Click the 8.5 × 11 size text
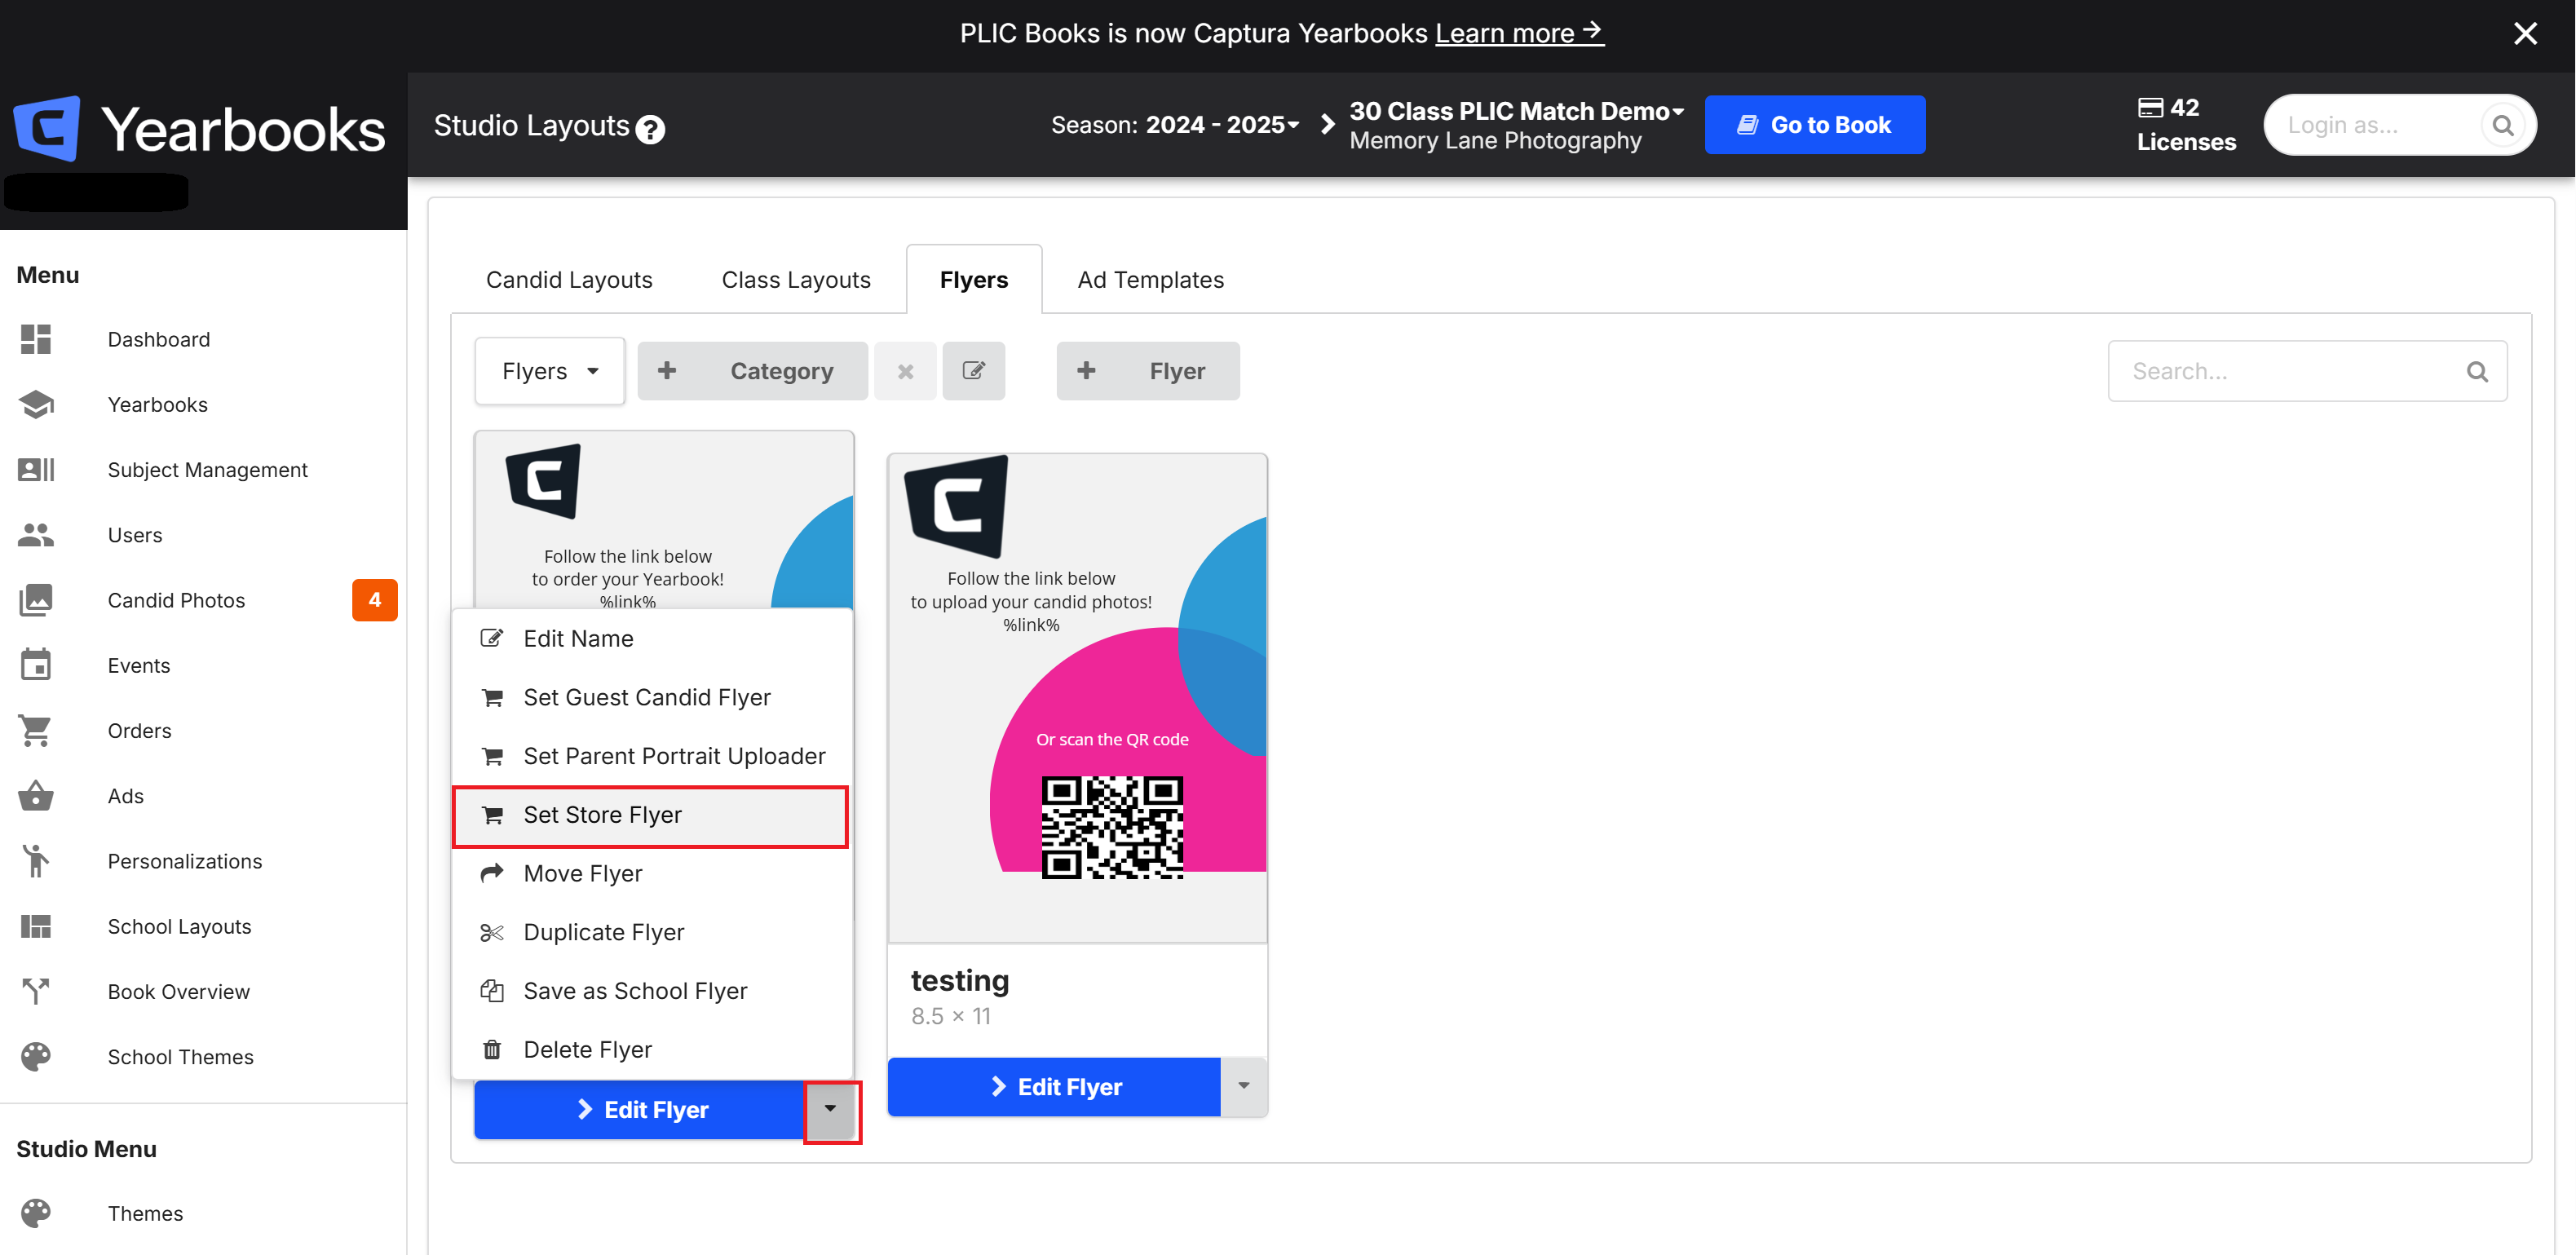This screenshot has width=2576, height=1255. [950, 1016]
